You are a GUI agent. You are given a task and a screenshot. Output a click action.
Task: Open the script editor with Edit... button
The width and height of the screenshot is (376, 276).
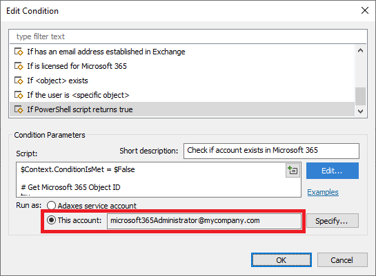click(x=333, y=171)
